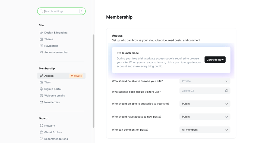Click the Tiers money icon
Screen dimensions: 278x143
(x=41, y=82)
